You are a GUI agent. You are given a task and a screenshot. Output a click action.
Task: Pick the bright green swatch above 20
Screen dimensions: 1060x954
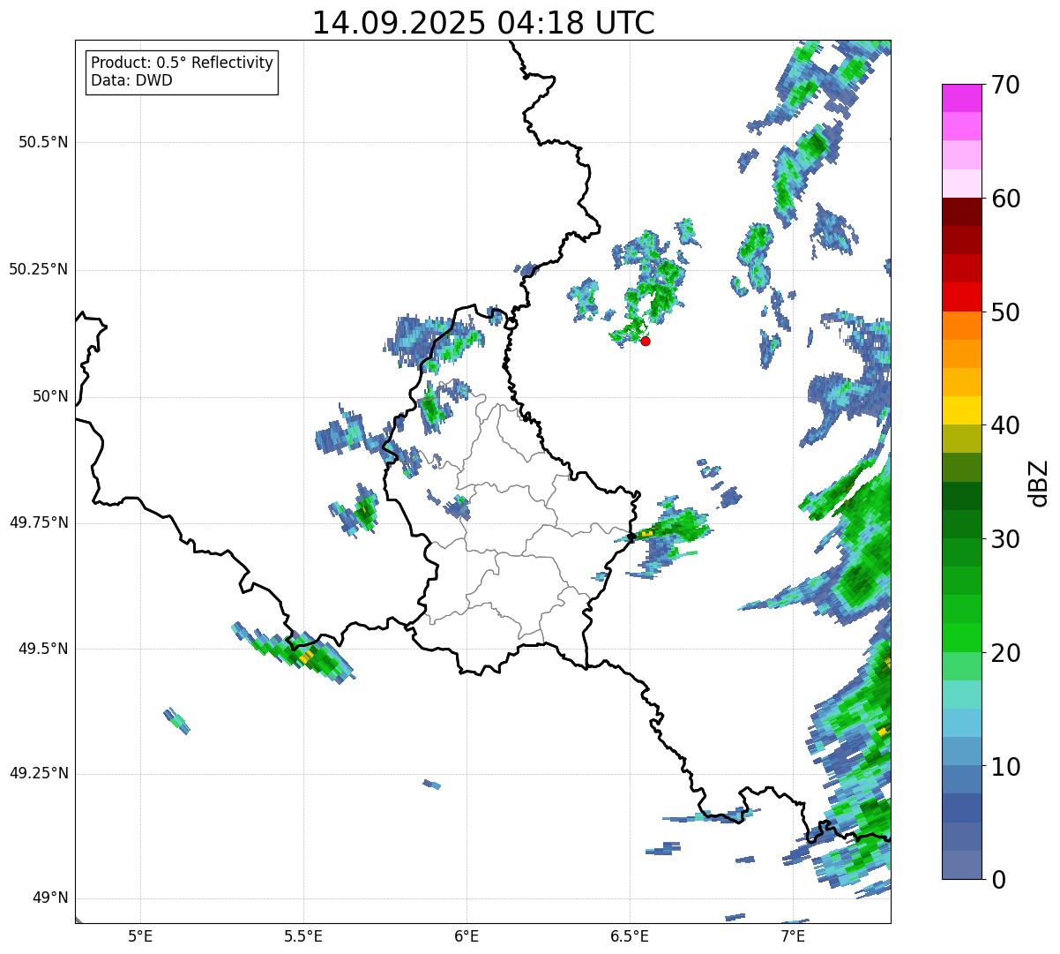click(961, 638)
